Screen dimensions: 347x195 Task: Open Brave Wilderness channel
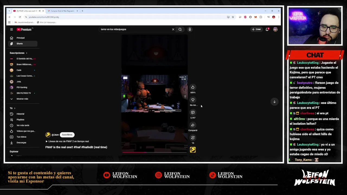(x=23, y=64)
